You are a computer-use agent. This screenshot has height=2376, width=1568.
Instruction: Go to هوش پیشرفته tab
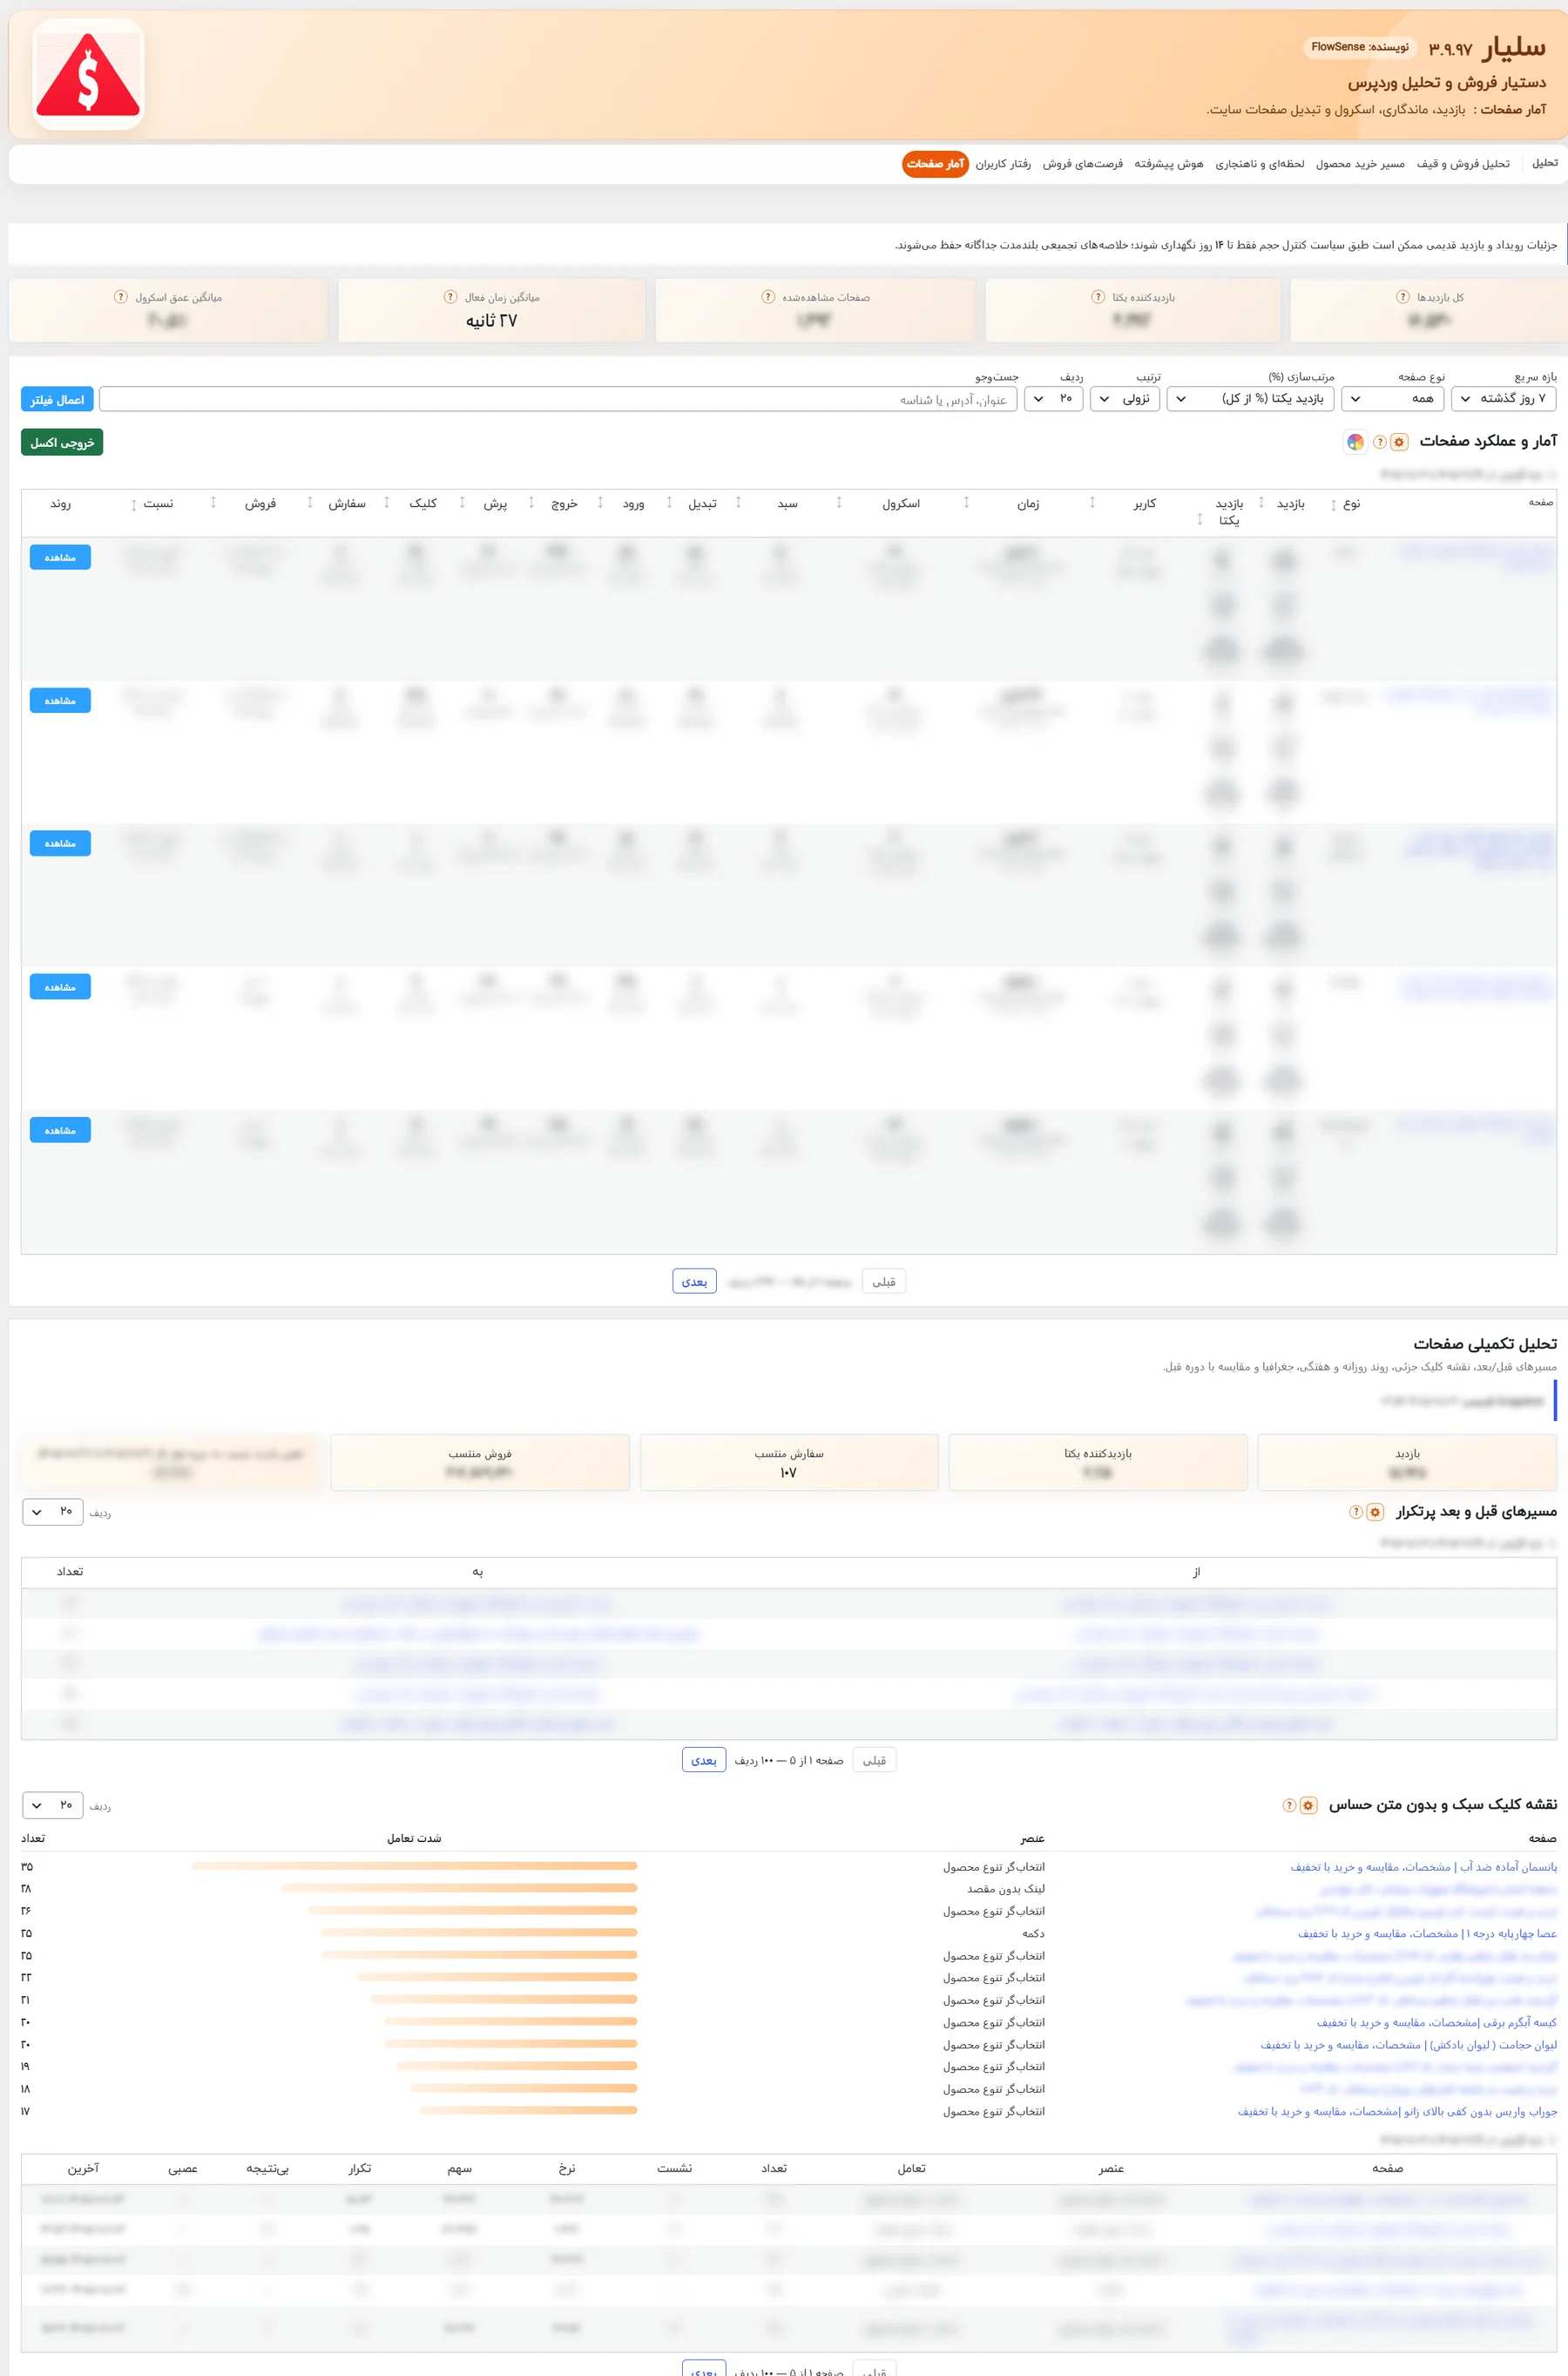pos(1168,163)
